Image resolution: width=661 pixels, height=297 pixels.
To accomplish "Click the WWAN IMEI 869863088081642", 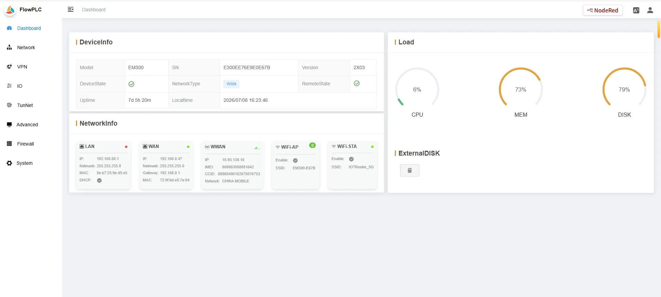I will pos(238,167).
